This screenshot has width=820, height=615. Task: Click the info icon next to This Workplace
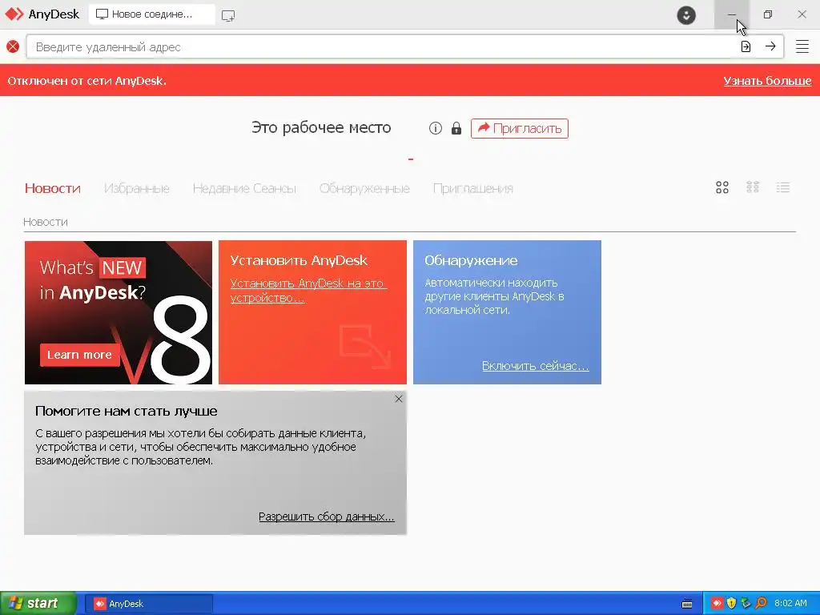click(x=436, y=128)
